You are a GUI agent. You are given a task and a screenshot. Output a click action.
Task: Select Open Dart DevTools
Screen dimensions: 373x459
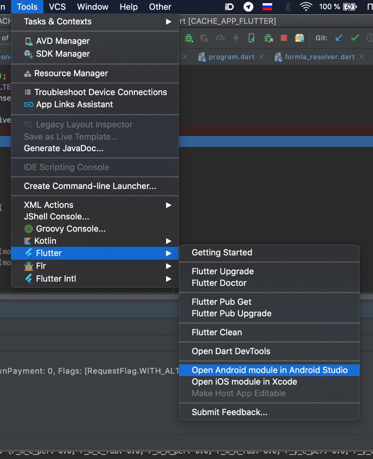269,351
